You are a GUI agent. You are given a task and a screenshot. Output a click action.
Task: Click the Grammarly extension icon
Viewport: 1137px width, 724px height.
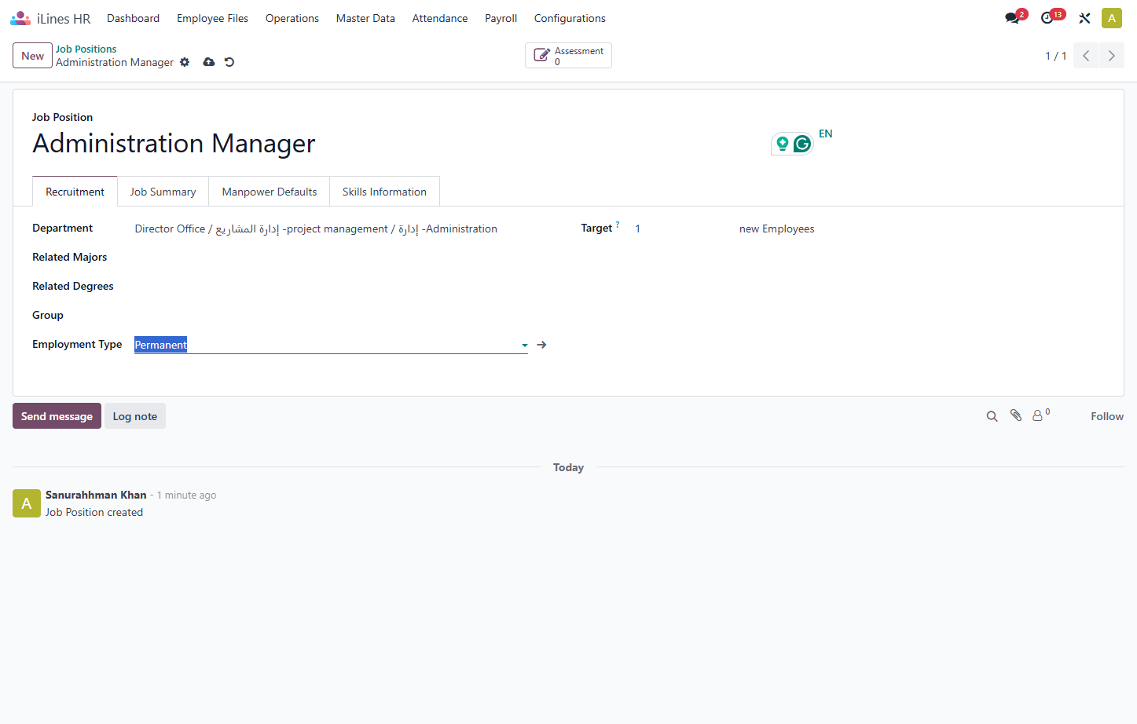pyautogui.click(x=802, y=144)
